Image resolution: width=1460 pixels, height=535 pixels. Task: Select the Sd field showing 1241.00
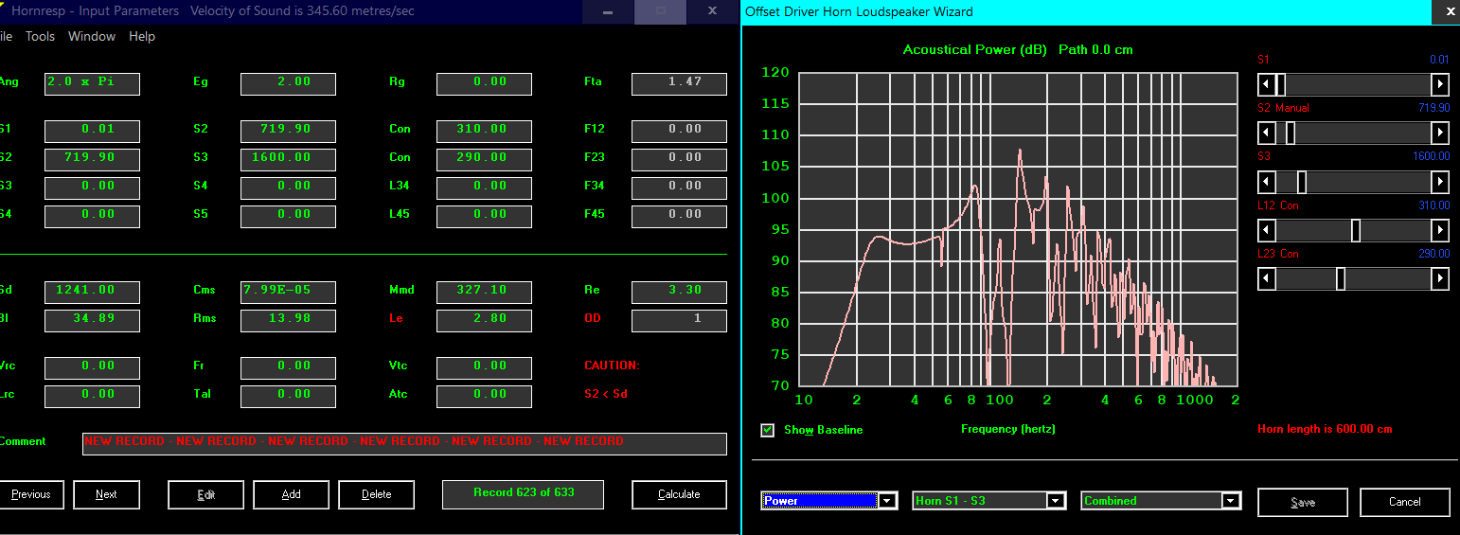click(x=92, y=292)
